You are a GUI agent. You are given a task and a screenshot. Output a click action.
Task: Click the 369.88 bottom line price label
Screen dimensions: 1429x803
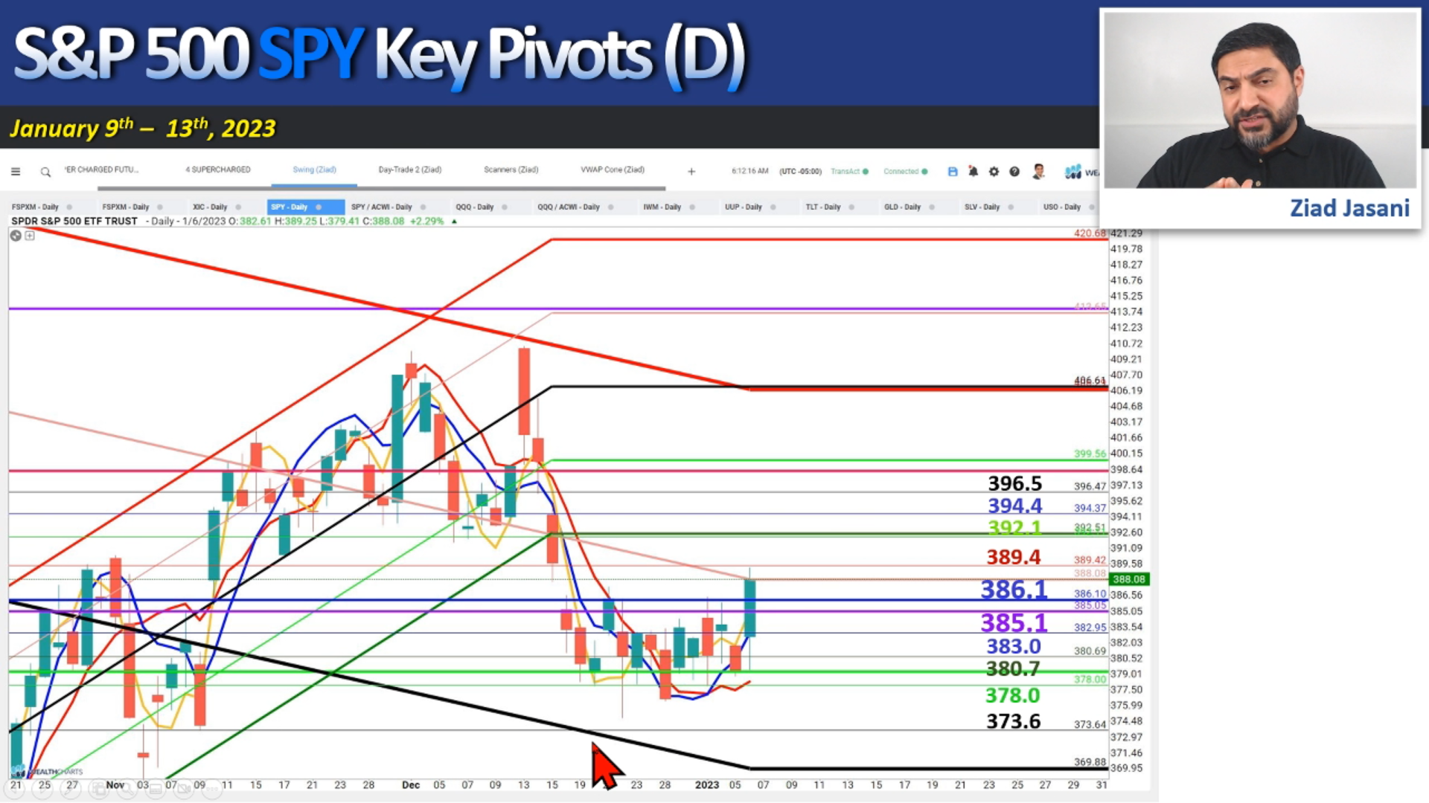(1090, 762)
